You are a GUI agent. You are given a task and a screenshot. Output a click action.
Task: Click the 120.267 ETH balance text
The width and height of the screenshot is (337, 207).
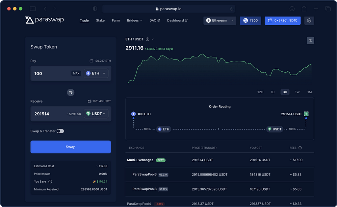(103, 61)
